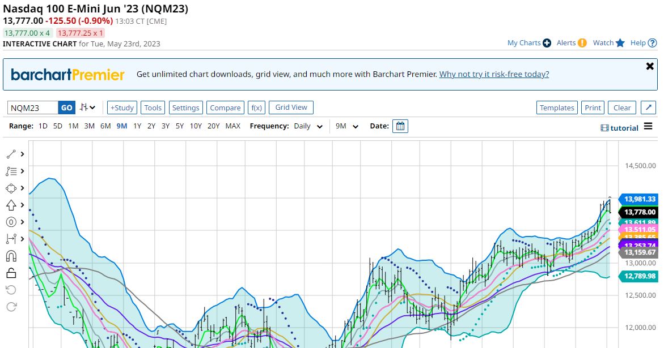Click the GO button
664x348 pixels.
coord(66,108)
